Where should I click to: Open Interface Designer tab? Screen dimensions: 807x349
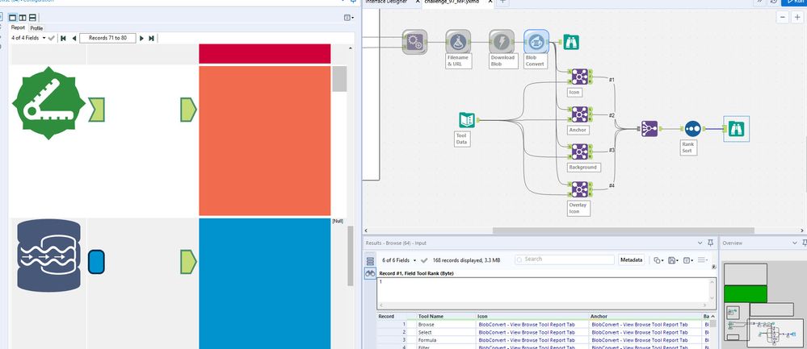[x=386, y=2]
